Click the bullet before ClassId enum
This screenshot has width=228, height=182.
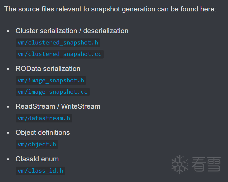(x=8, y=159)
